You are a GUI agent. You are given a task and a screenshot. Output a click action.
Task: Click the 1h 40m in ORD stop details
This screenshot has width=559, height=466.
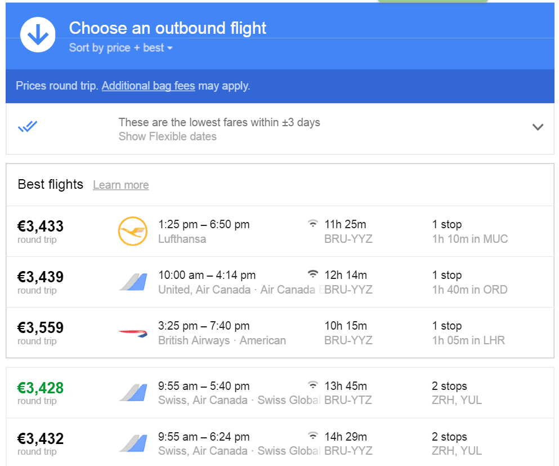[469, 290]
